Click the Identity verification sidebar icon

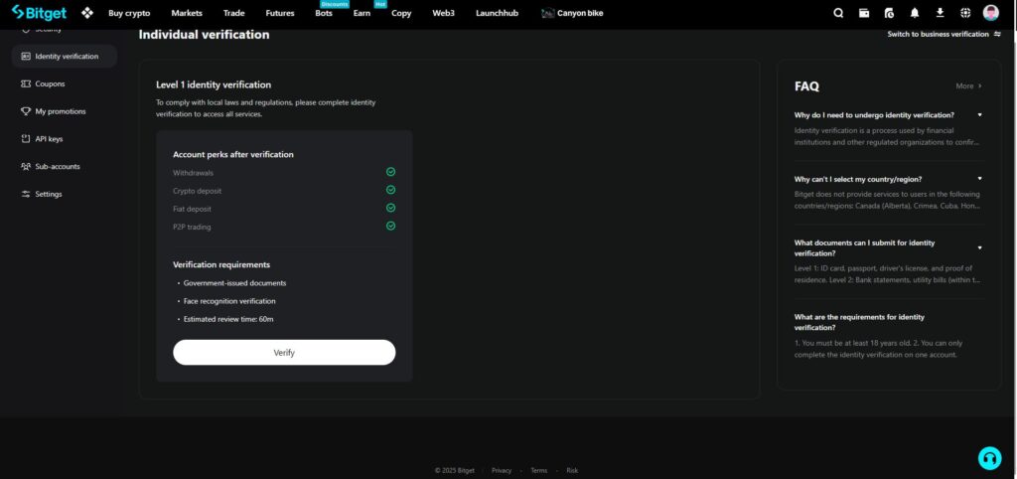click(x=26, y=57)
